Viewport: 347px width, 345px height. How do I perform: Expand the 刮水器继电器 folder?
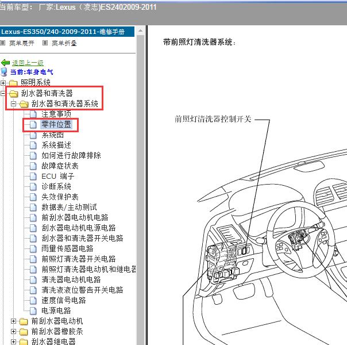tap(13, 342)
